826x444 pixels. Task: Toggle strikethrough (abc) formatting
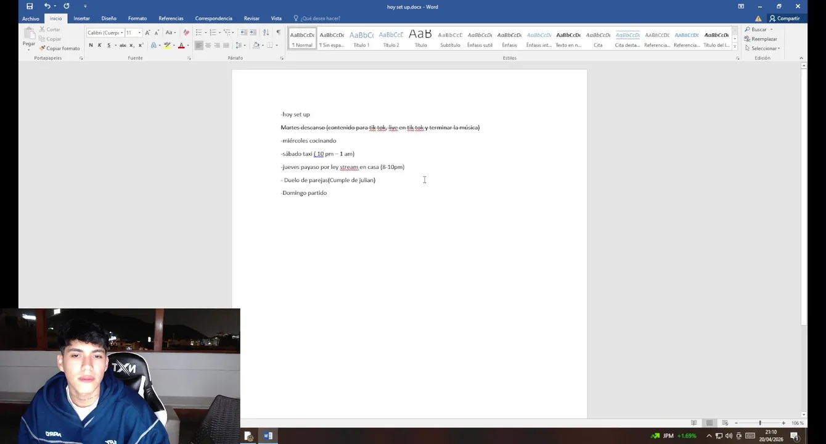pos(123,45)
